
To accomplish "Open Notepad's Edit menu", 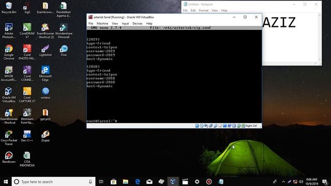I will click(x=193, y=10).
